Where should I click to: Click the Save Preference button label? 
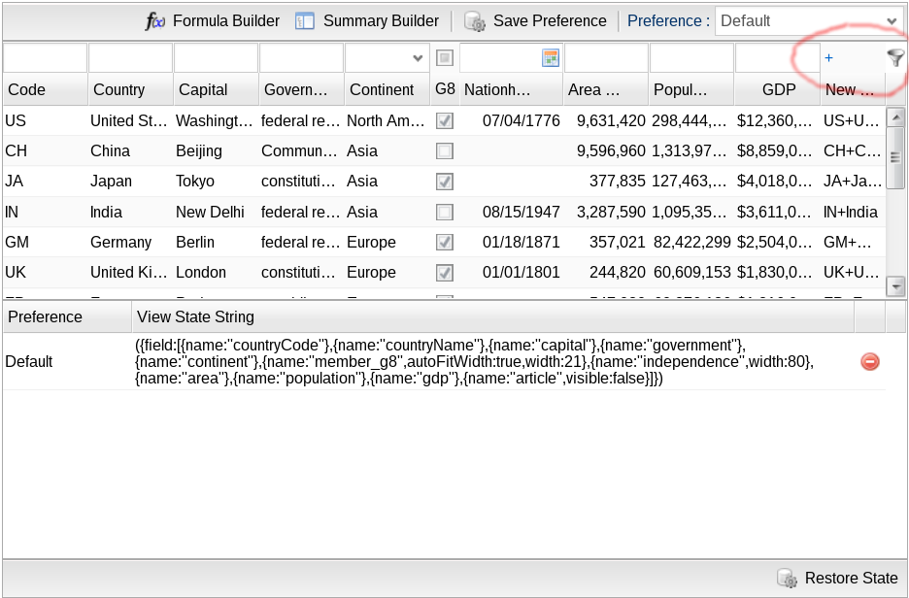click(550, 21)
